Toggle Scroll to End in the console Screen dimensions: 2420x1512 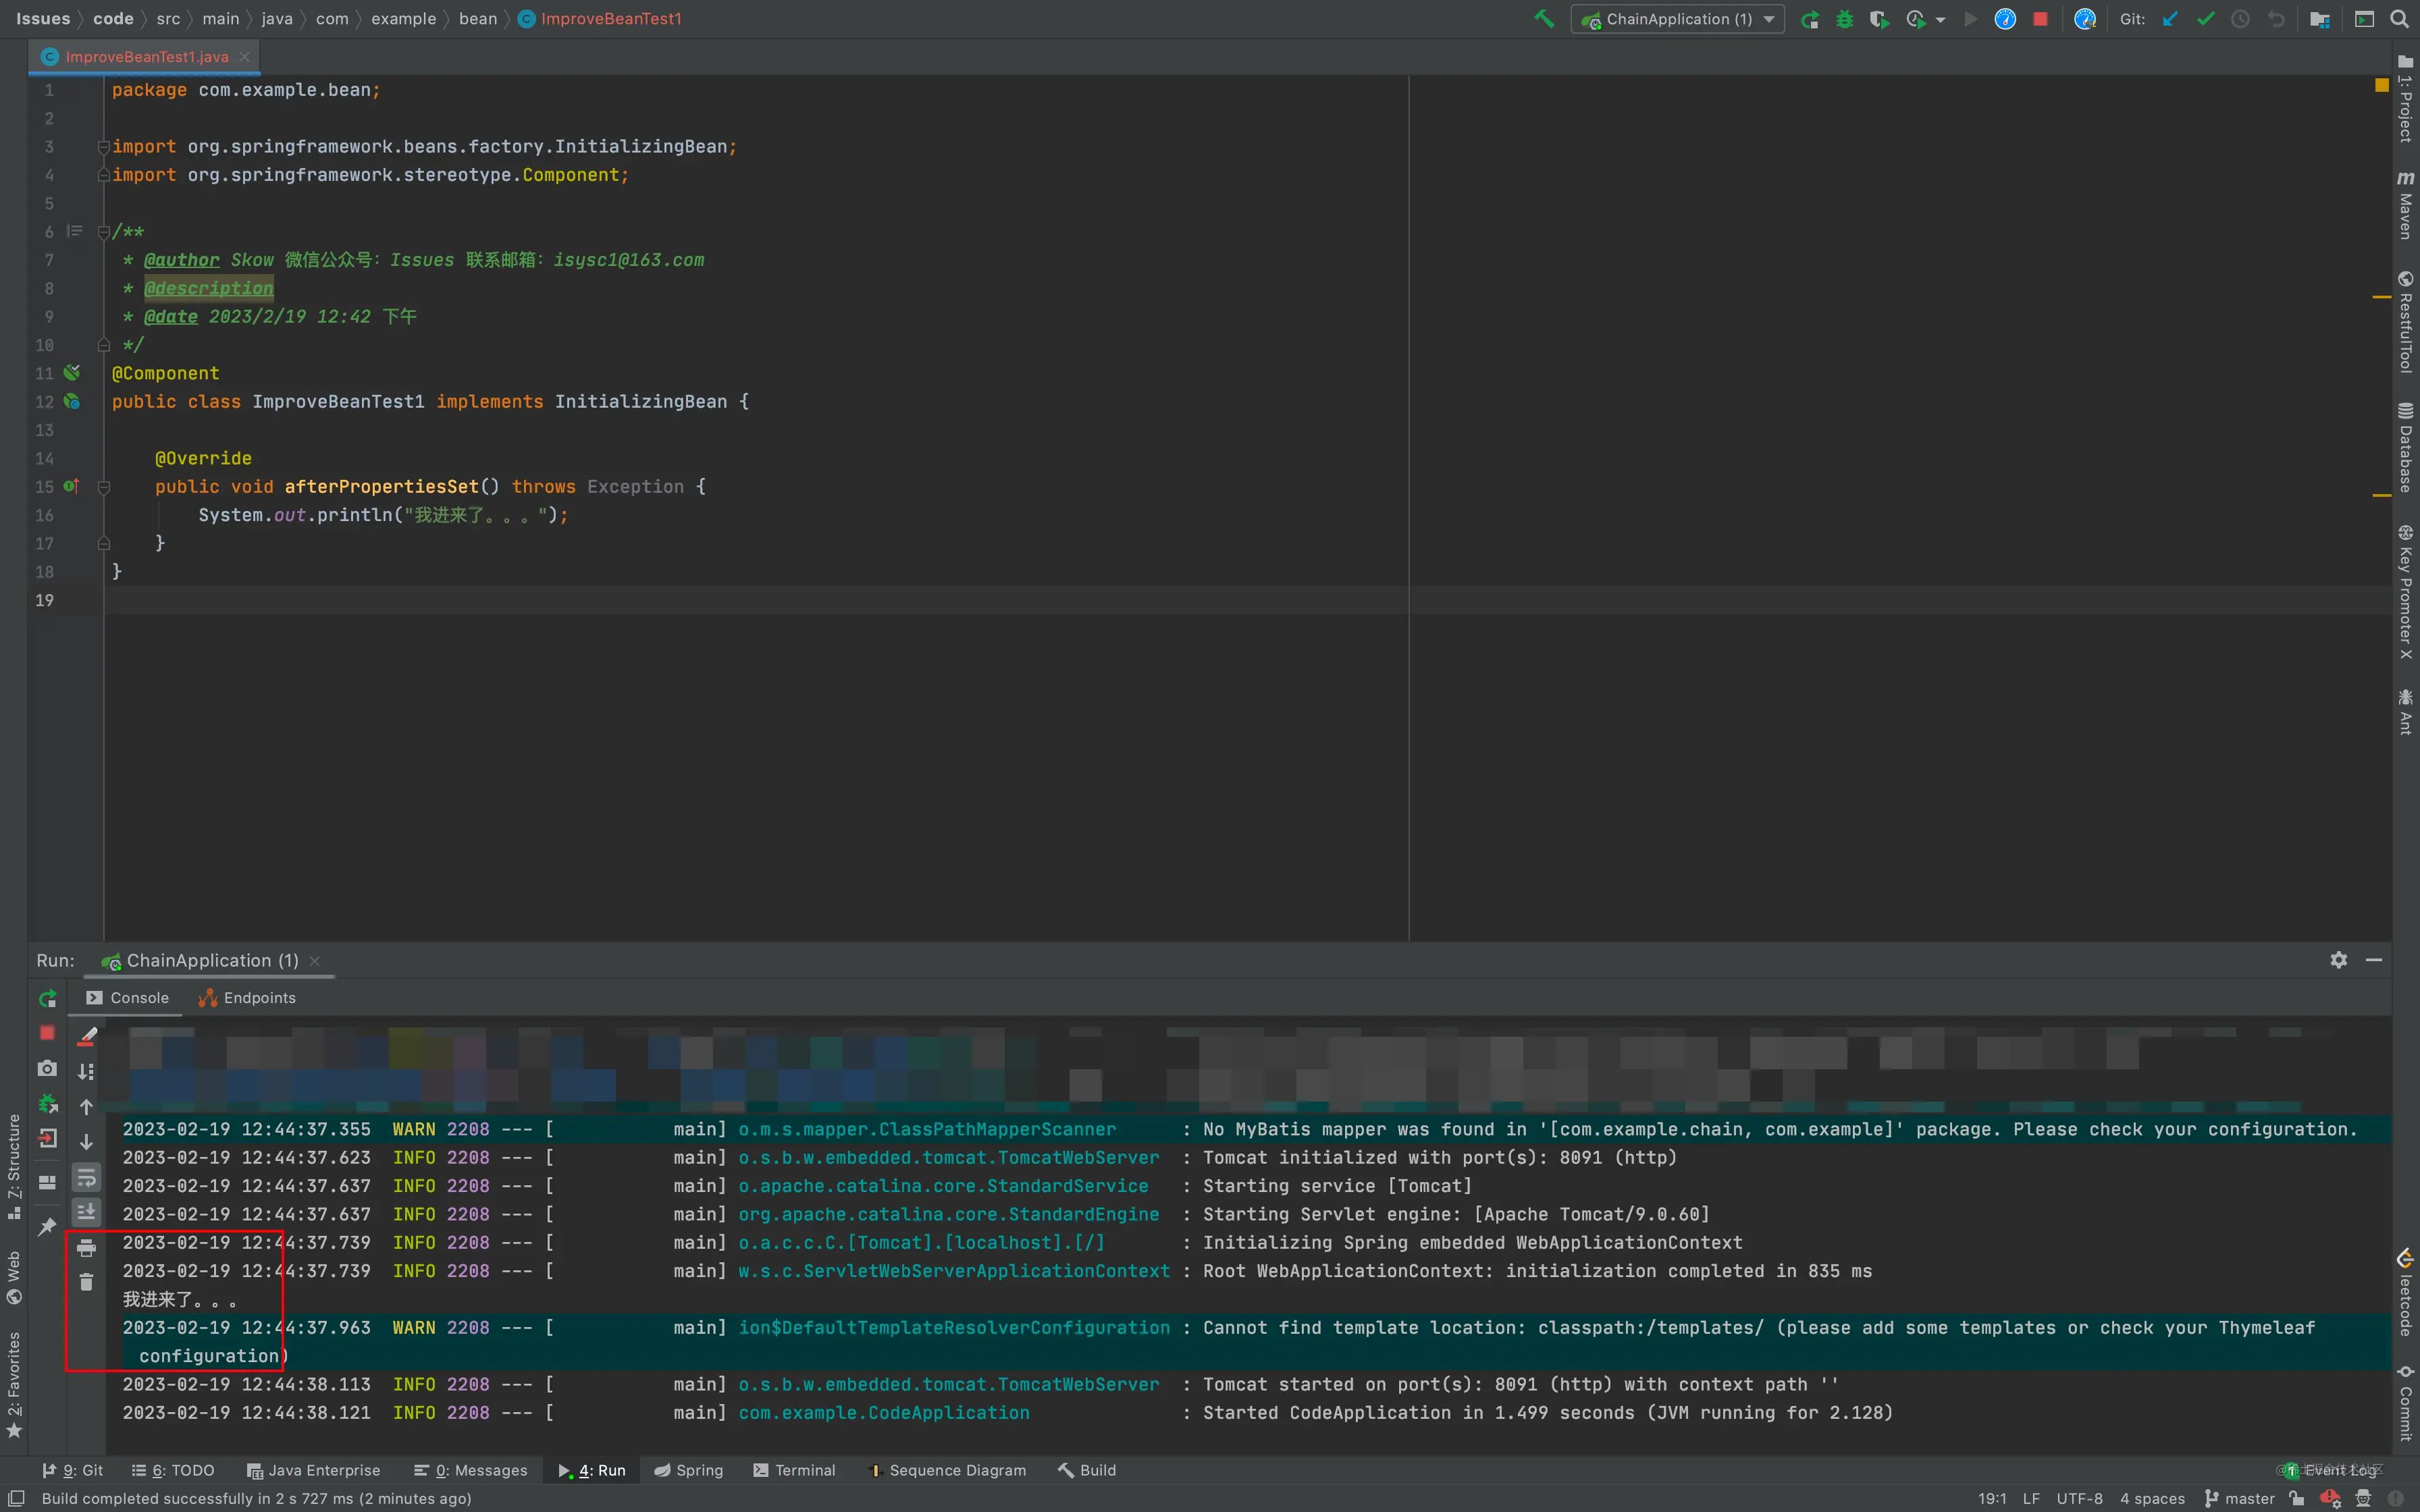click(x=87, y=1212)
